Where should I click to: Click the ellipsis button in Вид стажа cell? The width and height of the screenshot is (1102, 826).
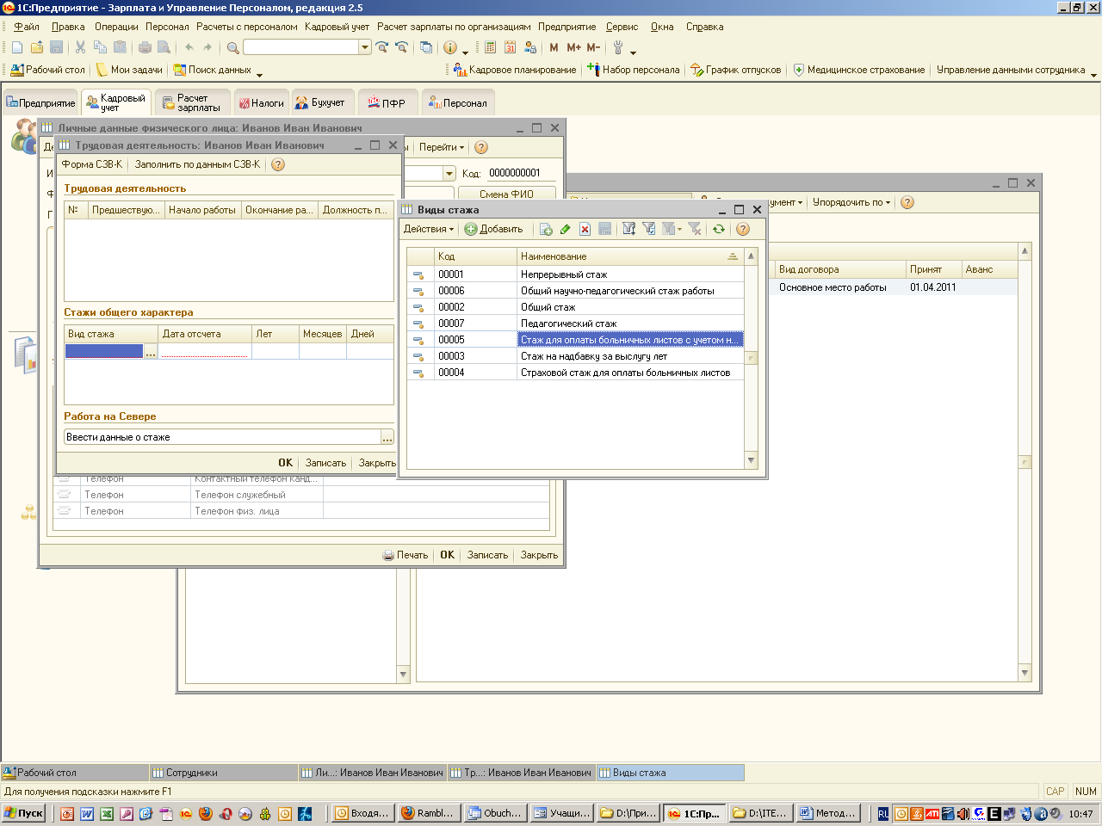pos(151,351)
